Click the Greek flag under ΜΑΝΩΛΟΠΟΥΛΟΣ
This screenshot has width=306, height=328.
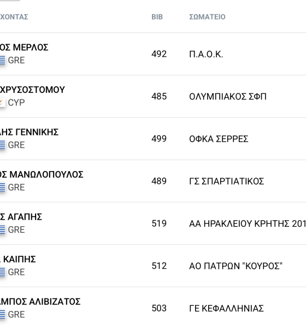(3, 188)
